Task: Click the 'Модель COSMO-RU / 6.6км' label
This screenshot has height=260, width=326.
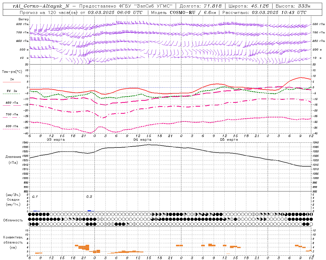Action: 183,12
